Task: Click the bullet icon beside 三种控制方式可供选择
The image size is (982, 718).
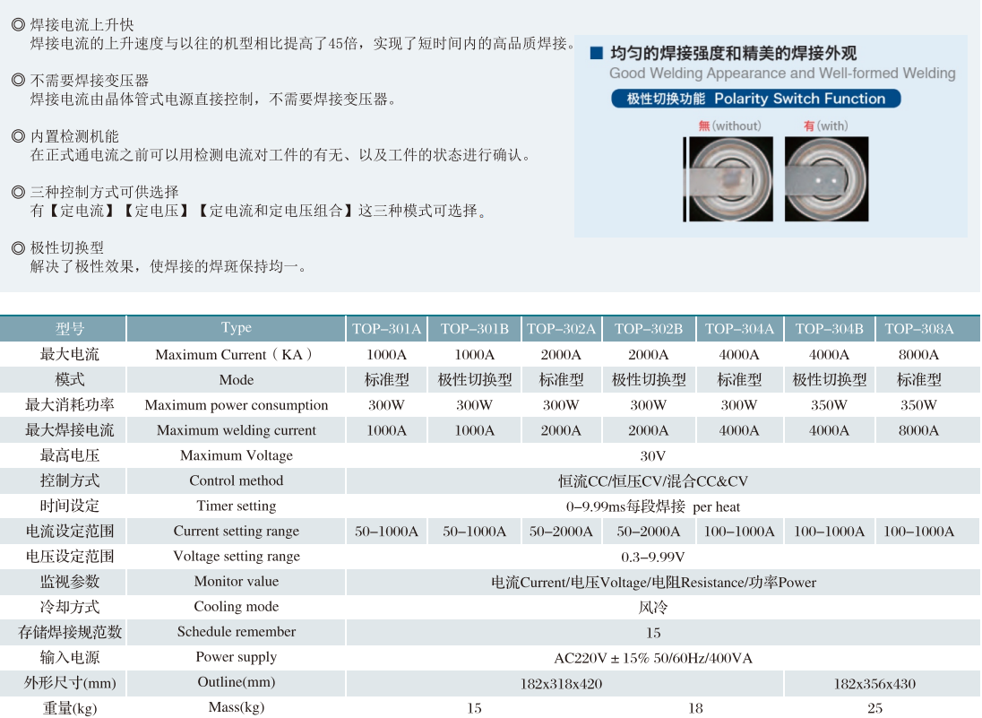Action: (18, 192)
